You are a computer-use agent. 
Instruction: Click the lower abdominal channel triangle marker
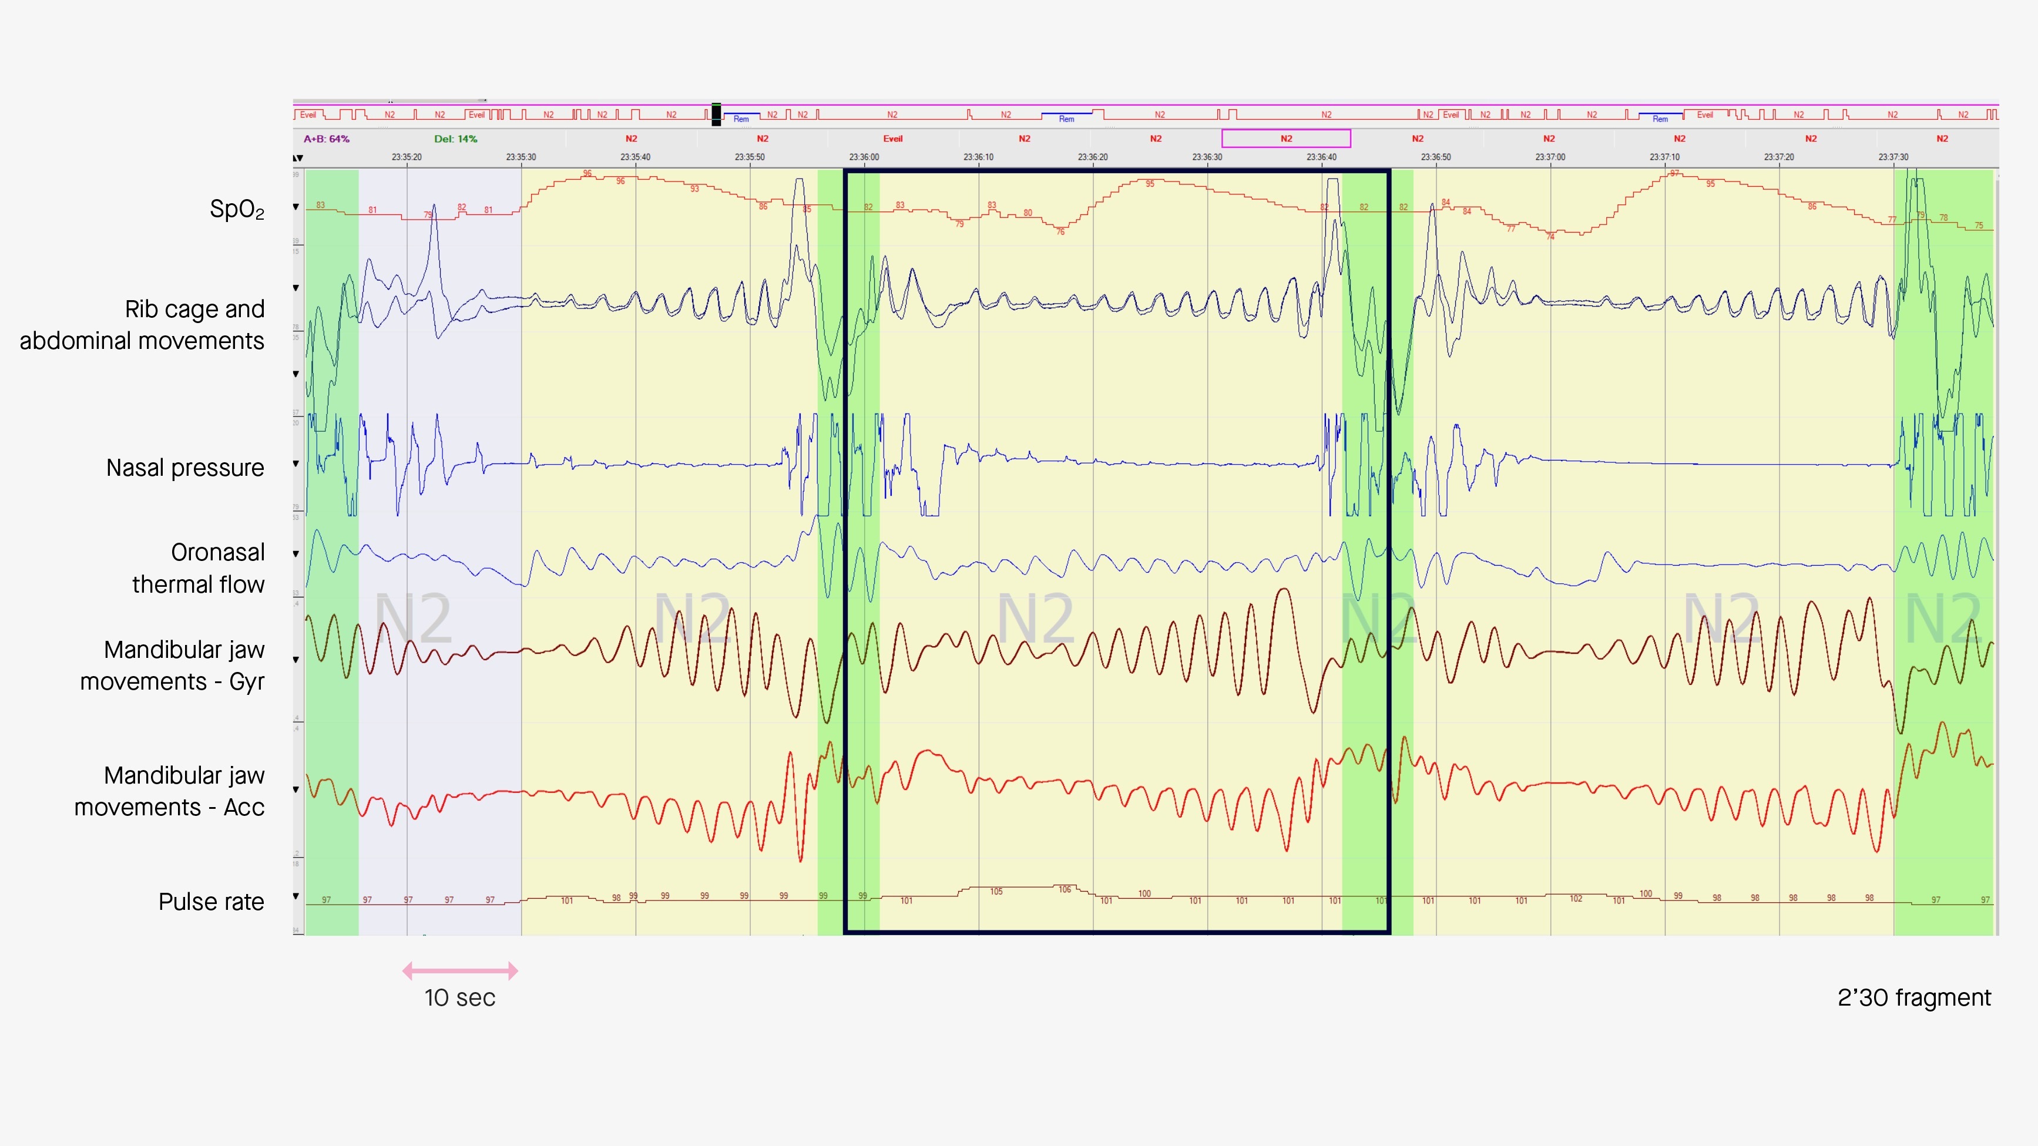296,374
